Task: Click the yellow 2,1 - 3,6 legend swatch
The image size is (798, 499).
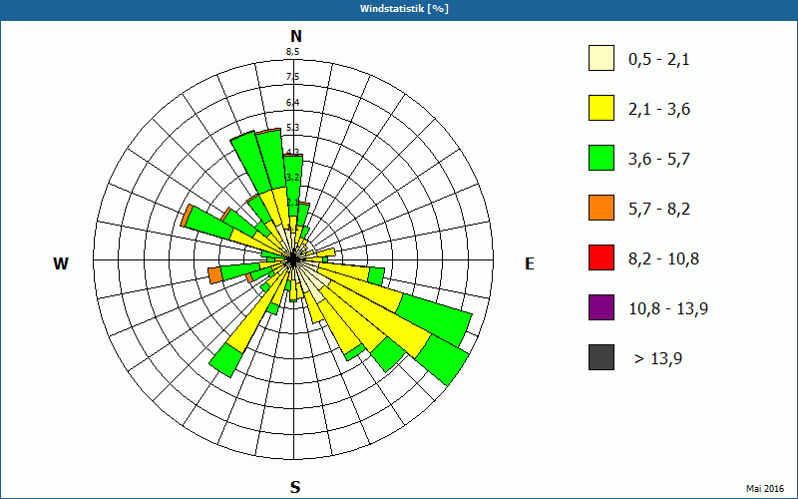Action: pyautogui.click(x=601, y=108)
